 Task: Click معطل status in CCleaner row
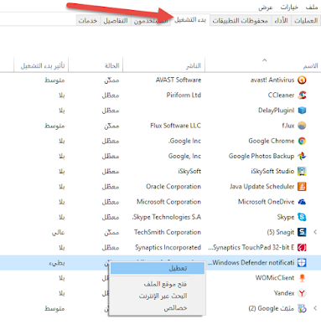(x=111, y=95)
